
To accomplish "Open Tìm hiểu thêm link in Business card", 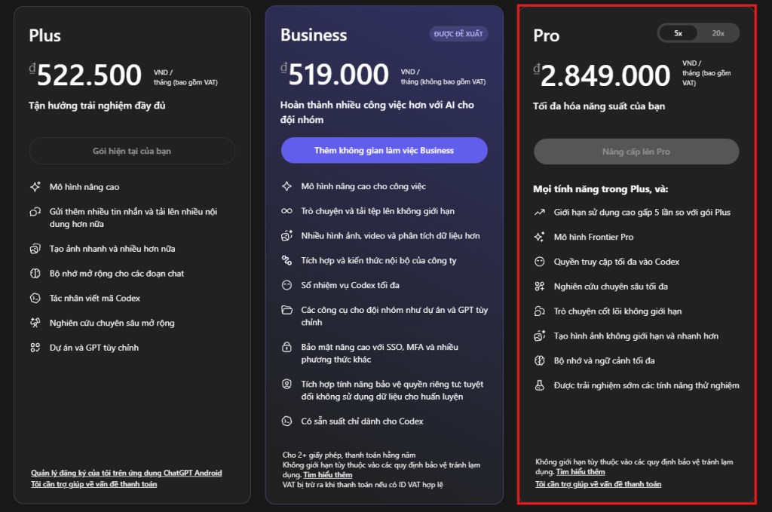I will click(328, 475).
